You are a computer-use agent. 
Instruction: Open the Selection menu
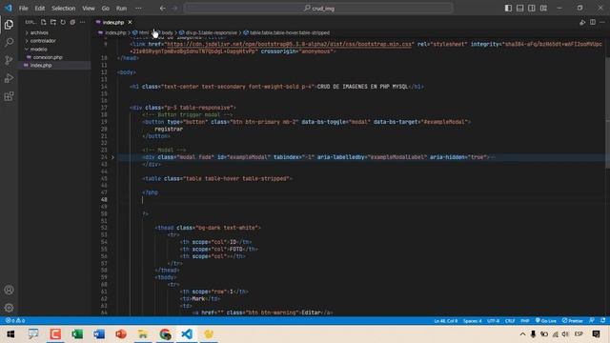[x=64, y=9]
